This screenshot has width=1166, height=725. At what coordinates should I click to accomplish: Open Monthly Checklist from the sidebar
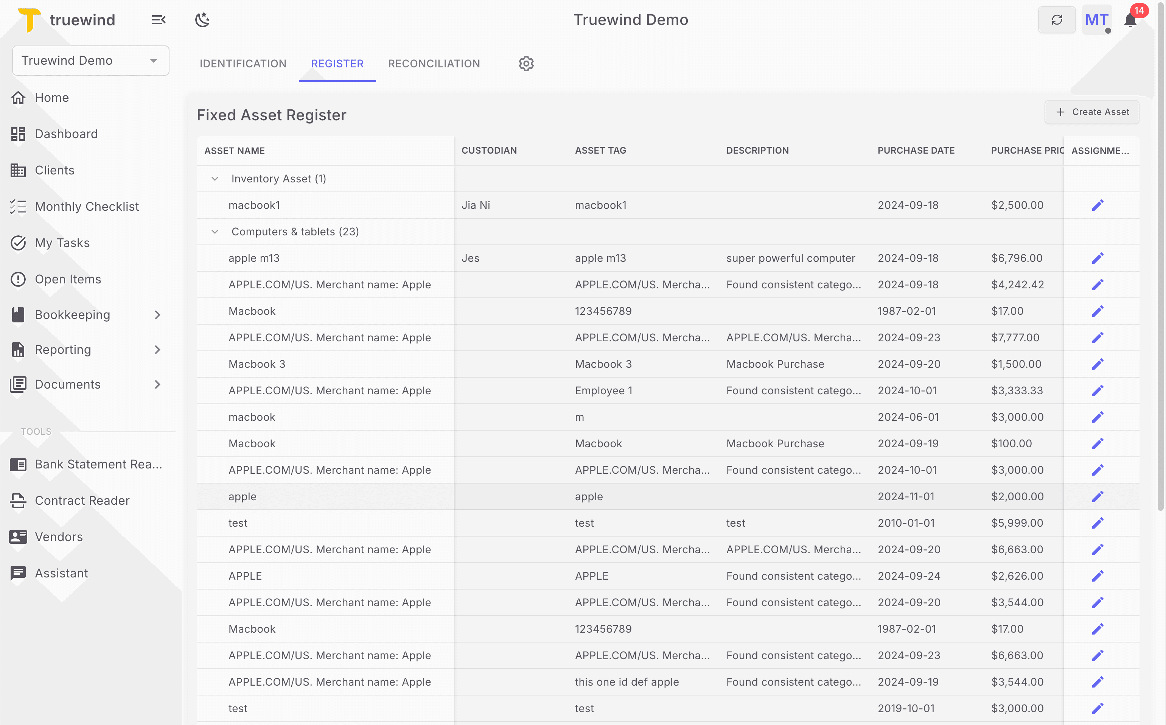pyautogui.click(x=87, y=206)
